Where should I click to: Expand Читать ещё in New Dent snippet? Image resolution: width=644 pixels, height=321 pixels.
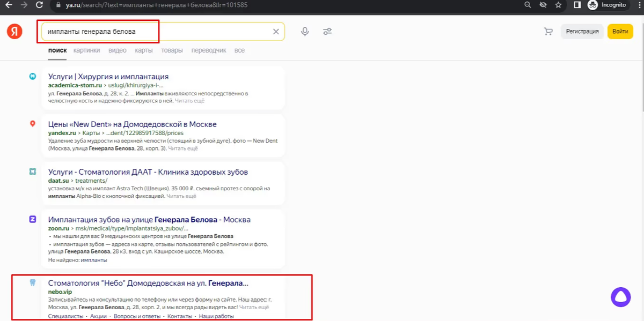point(184,148)
